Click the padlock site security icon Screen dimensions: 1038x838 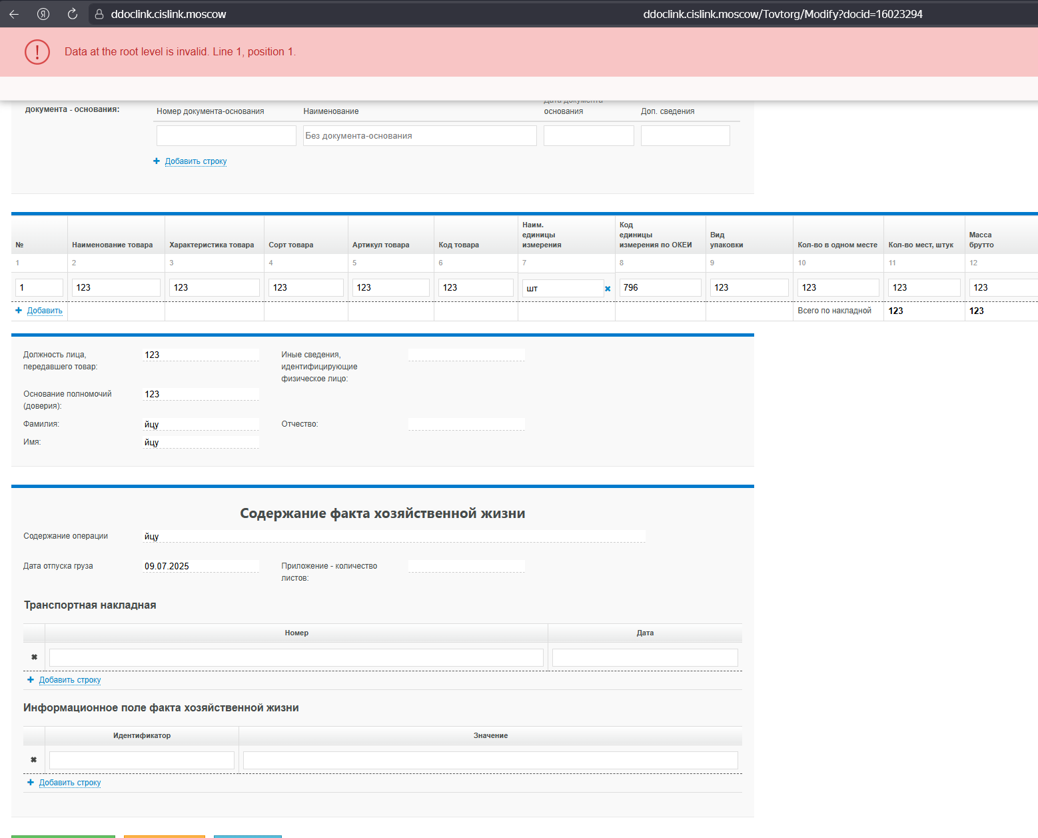tap(99, 14)
